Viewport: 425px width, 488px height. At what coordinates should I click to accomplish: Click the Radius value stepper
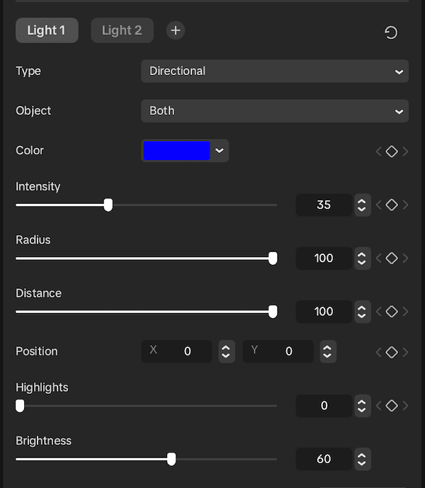point(363,259)
